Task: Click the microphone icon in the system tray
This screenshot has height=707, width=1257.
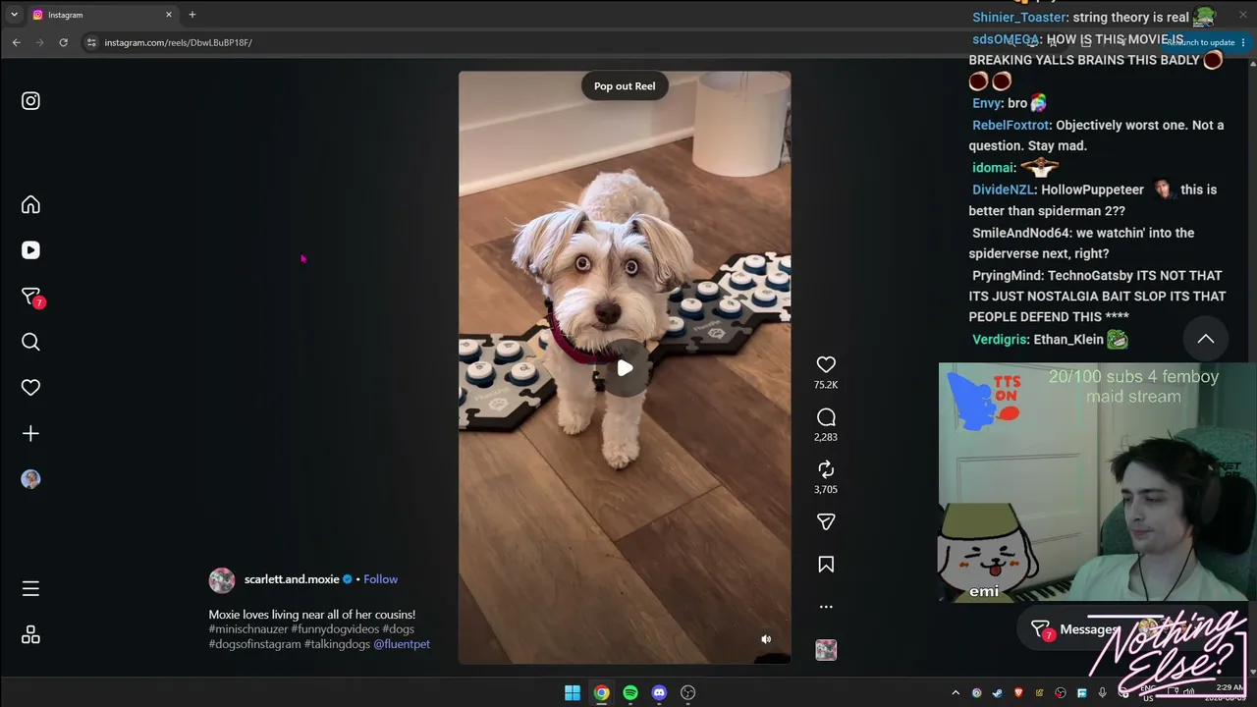Action: [x=1103, y=693]
